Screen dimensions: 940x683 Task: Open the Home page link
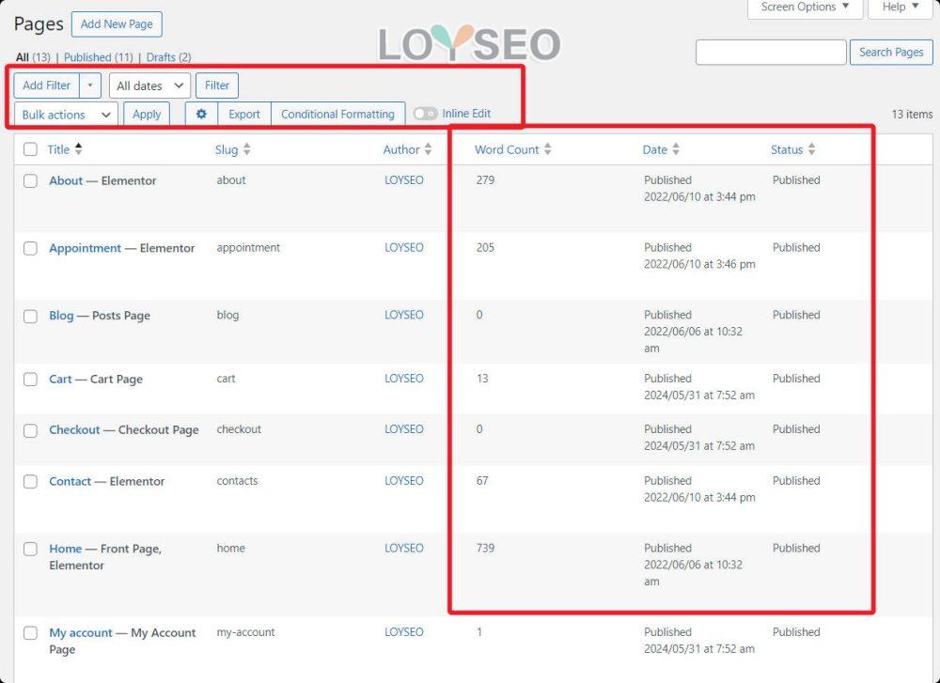pyautogui.click(x=66, y=549)
